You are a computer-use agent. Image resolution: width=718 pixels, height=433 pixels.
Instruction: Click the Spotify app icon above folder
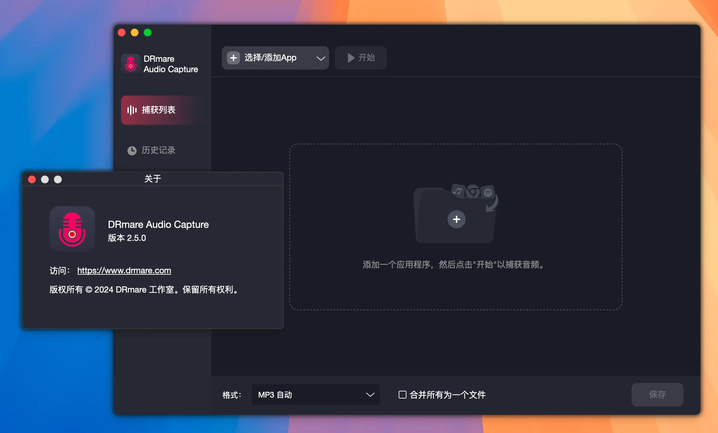(x=488, y=192)
